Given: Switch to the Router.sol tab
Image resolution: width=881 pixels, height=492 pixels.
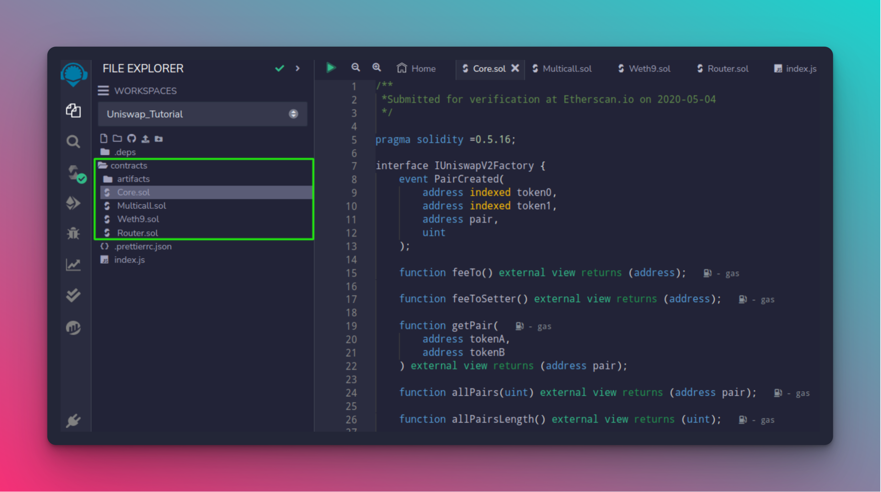Looking at the screenshot, I should pyautogui.click(x=723, y=68).
